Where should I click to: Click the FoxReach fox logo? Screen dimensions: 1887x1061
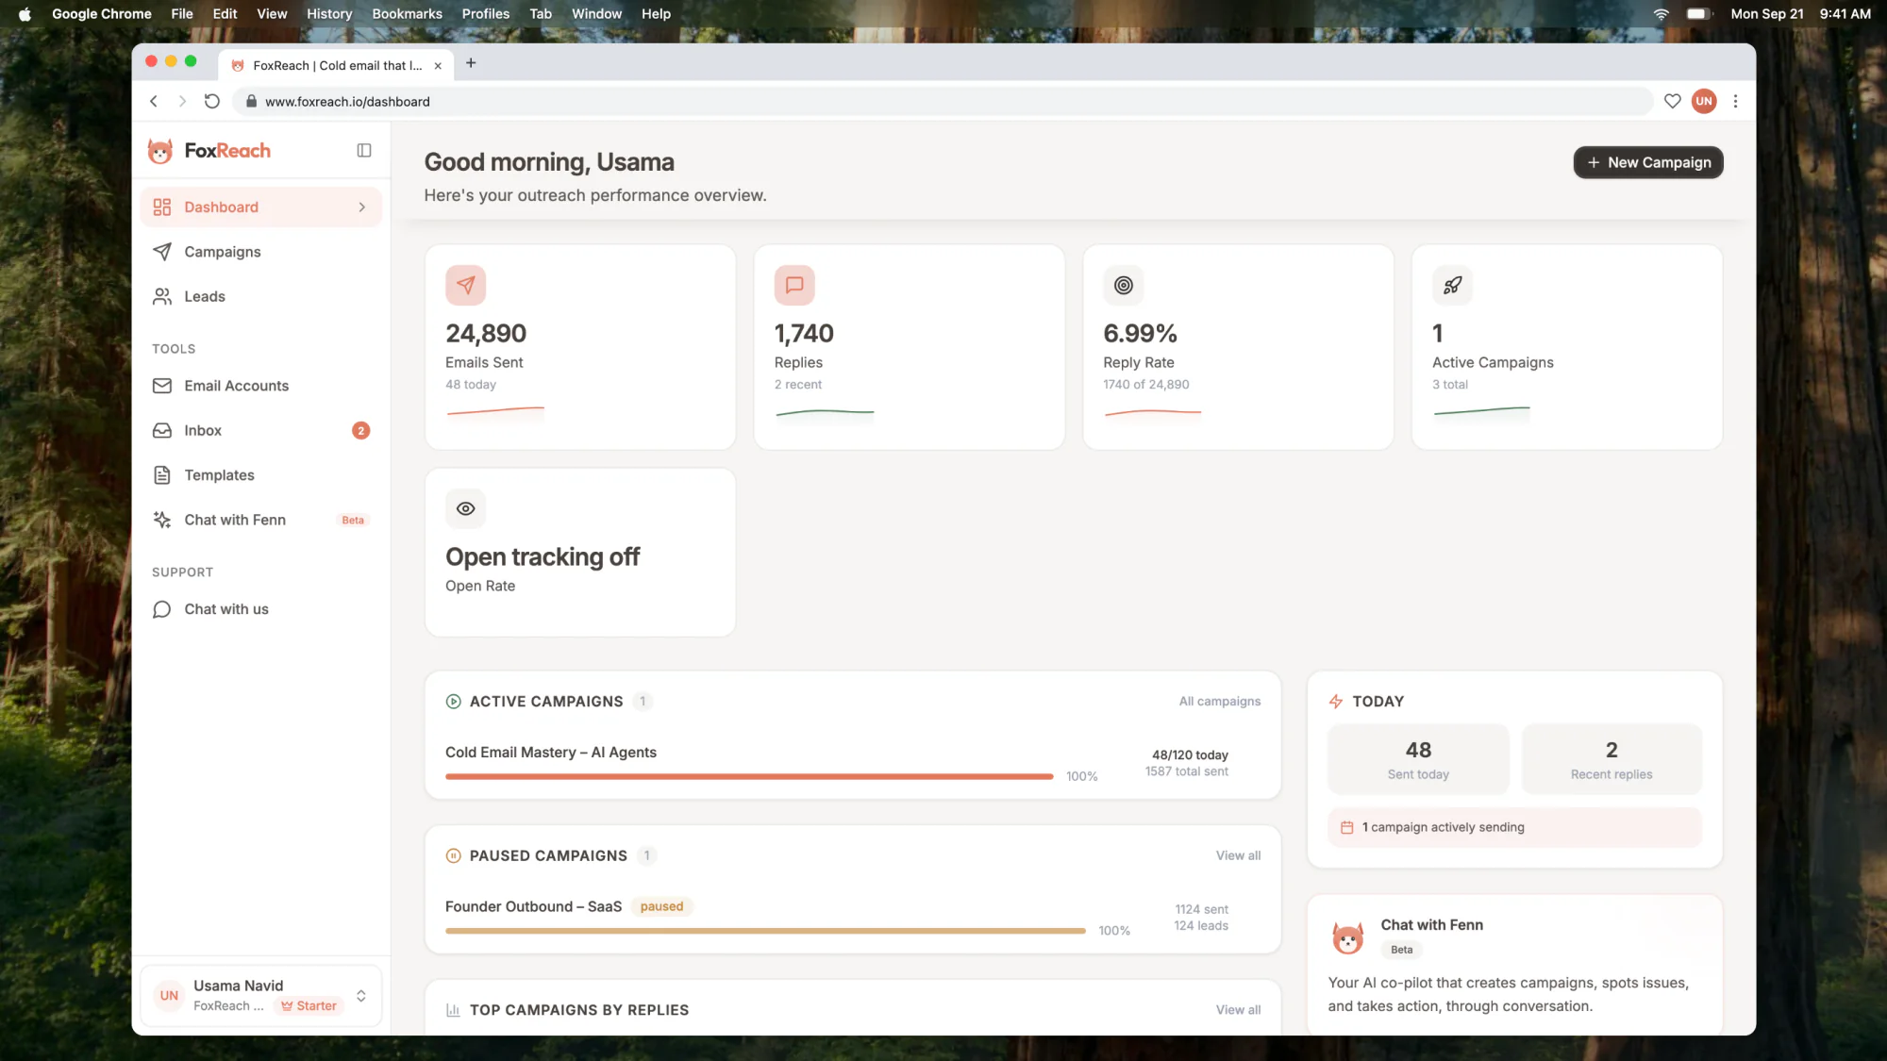click(x=160, y=151)
